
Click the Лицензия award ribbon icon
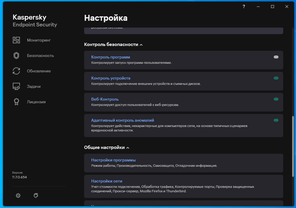(x=16, y=102)
